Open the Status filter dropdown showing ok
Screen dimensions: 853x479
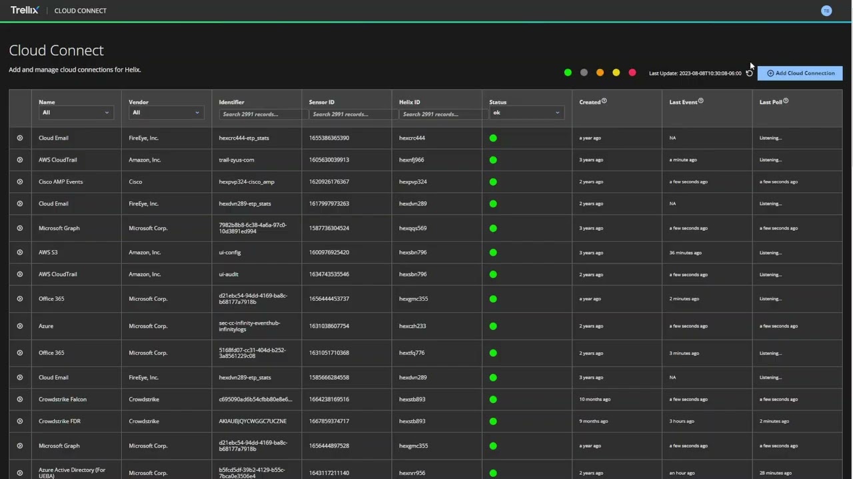pyautogui.click(x=526, y=112)
